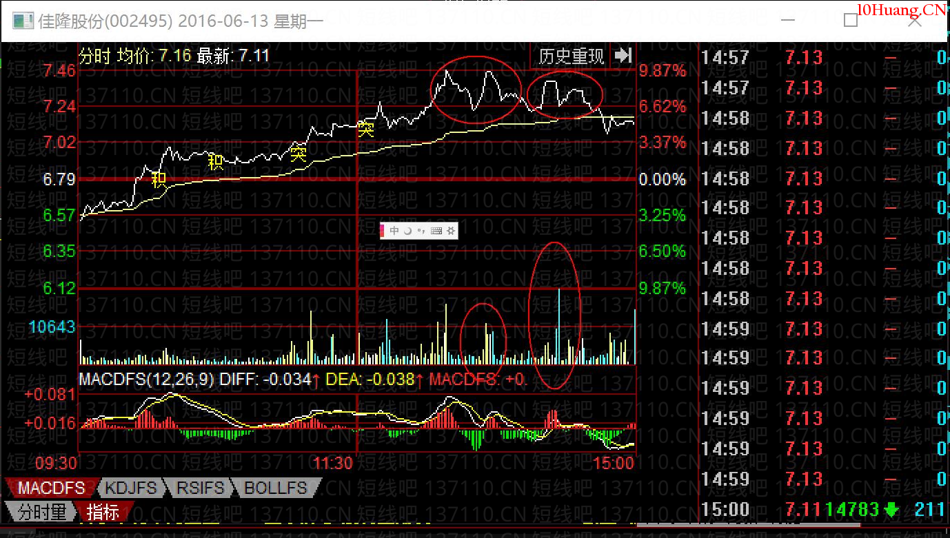Click the application icon in the title bar
This screenshot has width=950, height=538.
pyautogui.click(x=23, y=21)
